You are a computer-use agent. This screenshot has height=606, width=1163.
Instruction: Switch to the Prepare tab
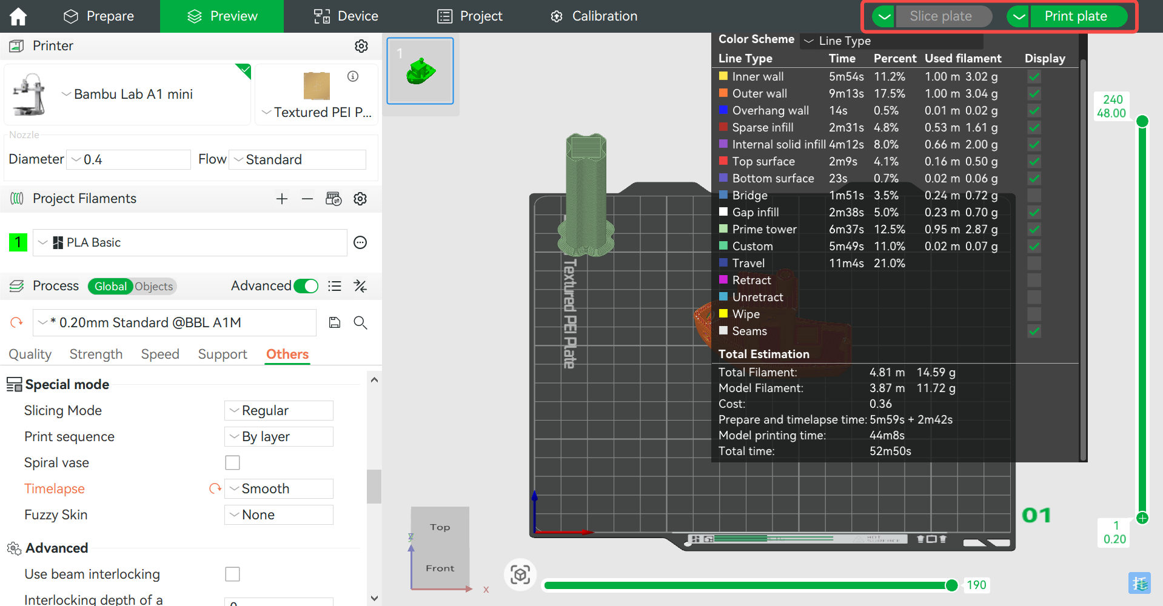coord(99,16)
